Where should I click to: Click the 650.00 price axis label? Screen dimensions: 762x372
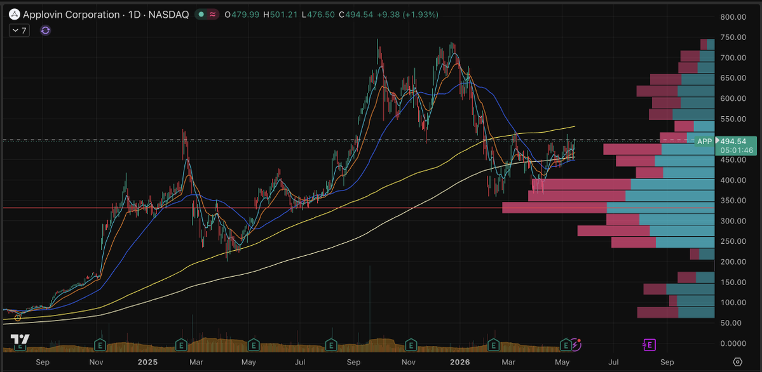733,78
